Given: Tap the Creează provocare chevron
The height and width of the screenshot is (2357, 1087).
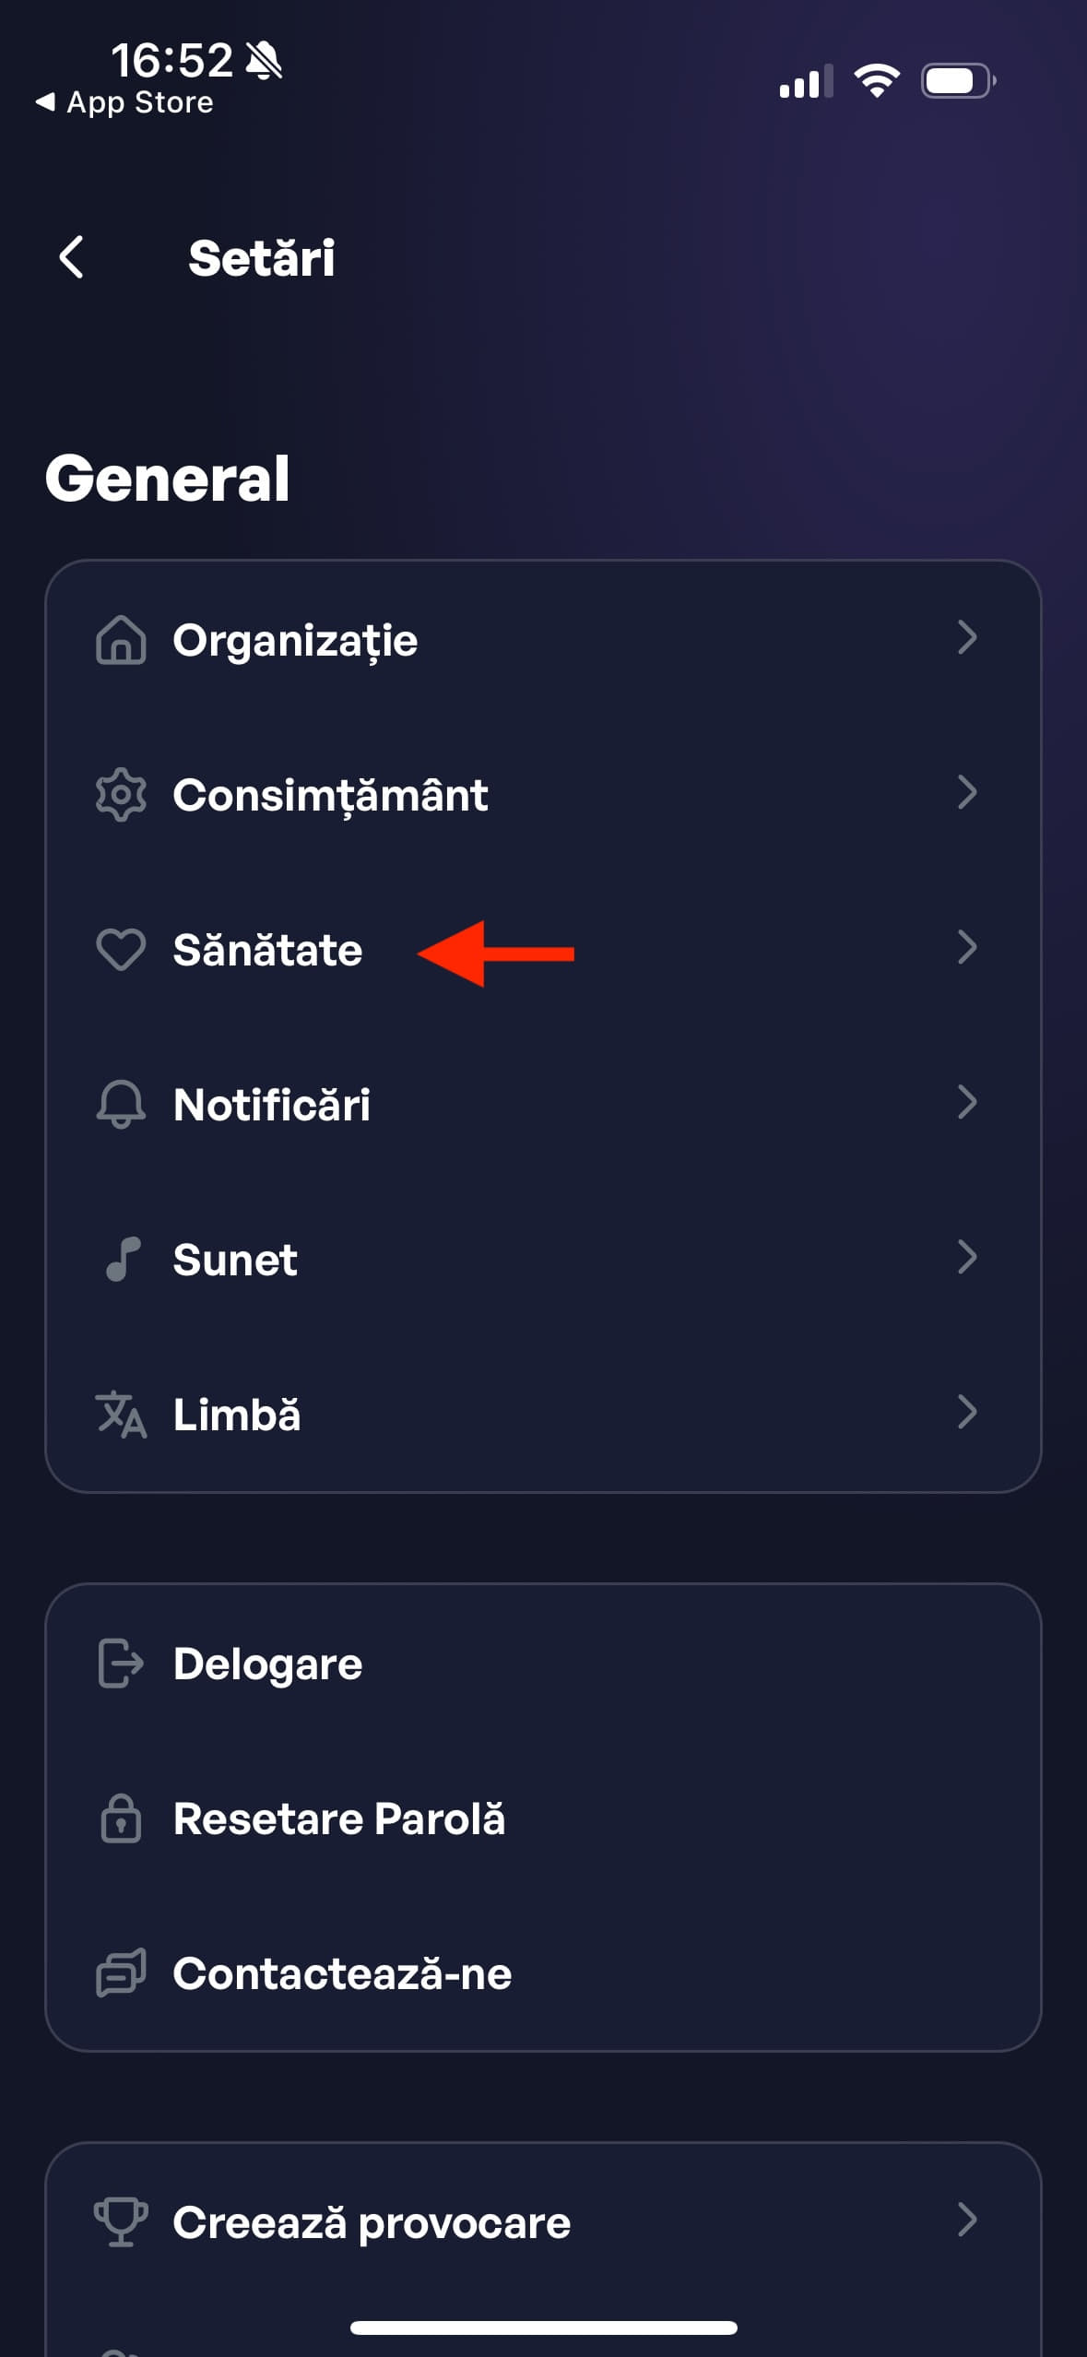Looking at the screenshot, I should pos(966,2220).
